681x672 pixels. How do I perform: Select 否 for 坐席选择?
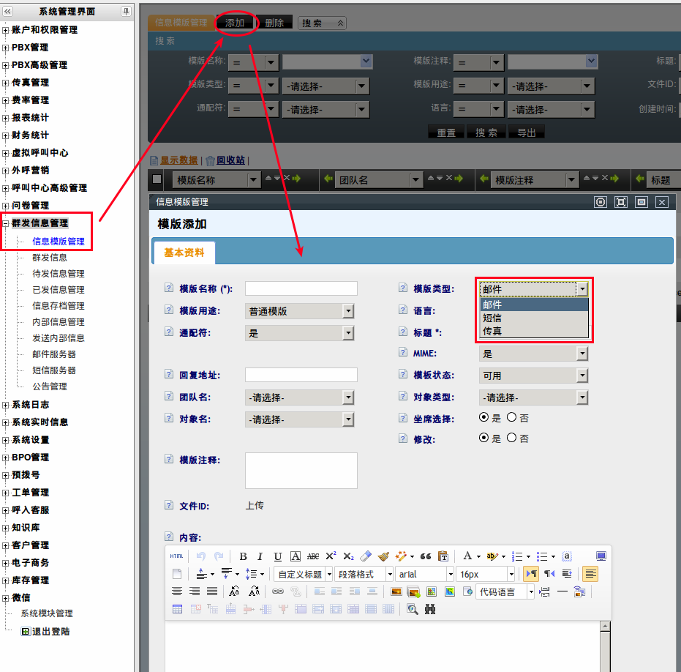[512, 417]
